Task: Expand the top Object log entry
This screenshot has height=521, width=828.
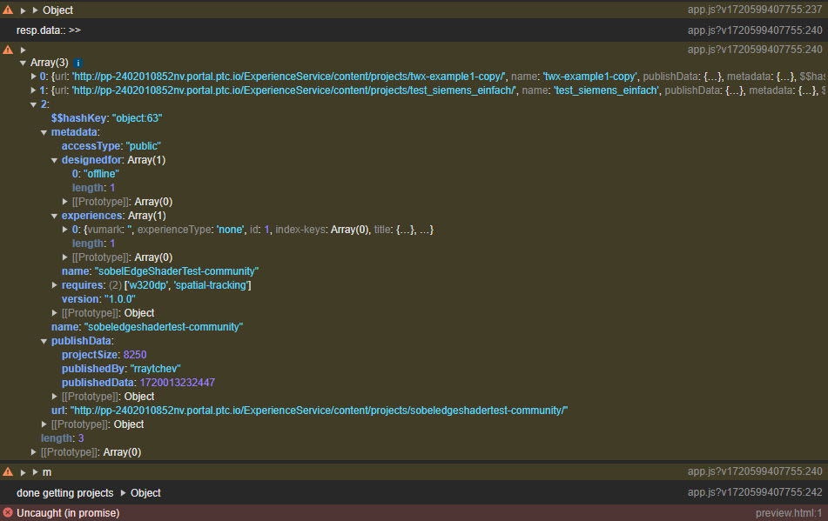Action: tap(35, 10)
